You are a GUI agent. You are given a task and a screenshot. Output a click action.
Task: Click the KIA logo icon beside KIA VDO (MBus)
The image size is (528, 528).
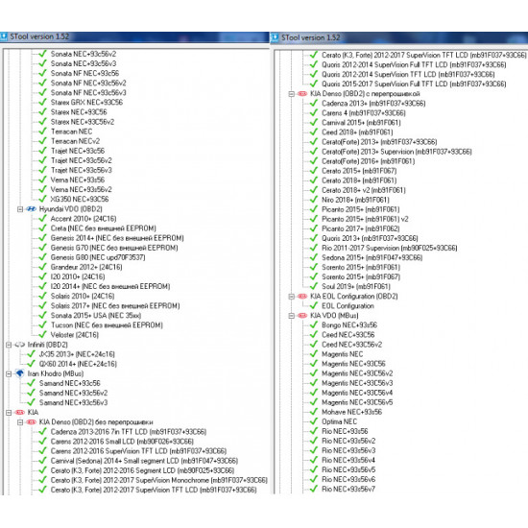pos(302,316)
